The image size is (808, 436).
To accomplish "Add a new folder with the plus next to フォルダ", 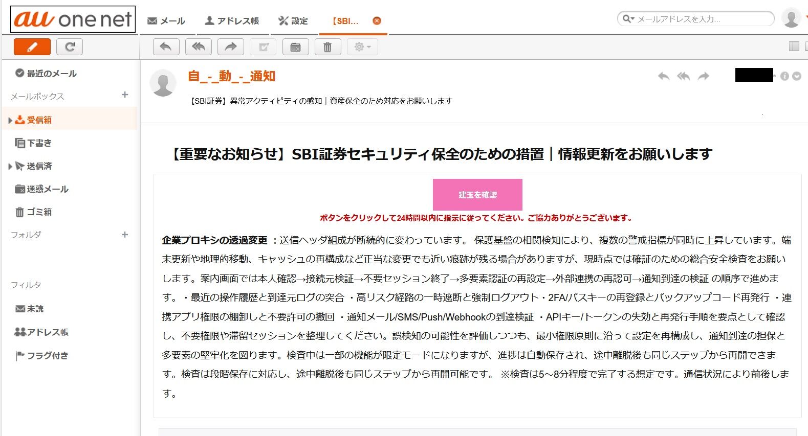I will pos(125,235).
